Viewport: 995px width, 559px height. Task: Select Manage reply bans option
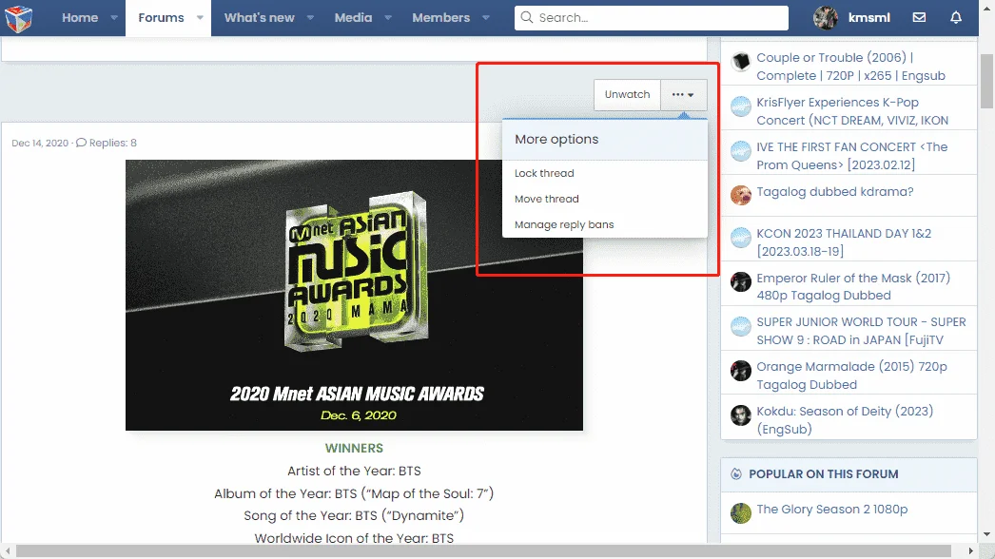tap(564, 224)
